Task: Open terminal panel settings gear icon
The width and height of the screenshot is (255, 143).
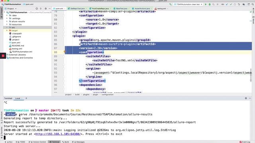Action: point(246,98)
